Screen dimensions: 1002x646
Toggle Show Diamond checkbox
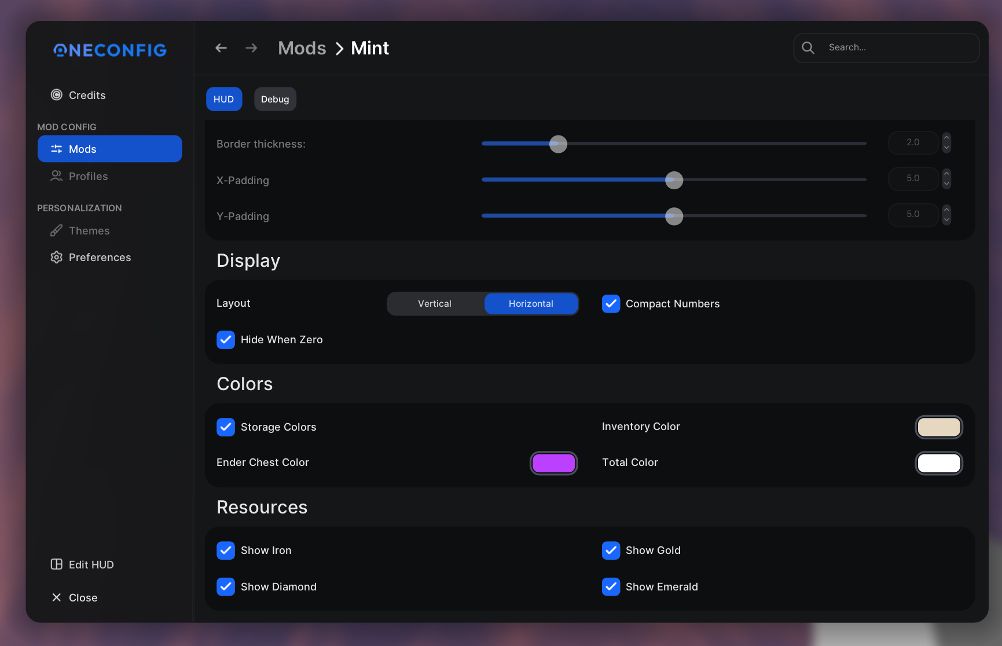226,587
